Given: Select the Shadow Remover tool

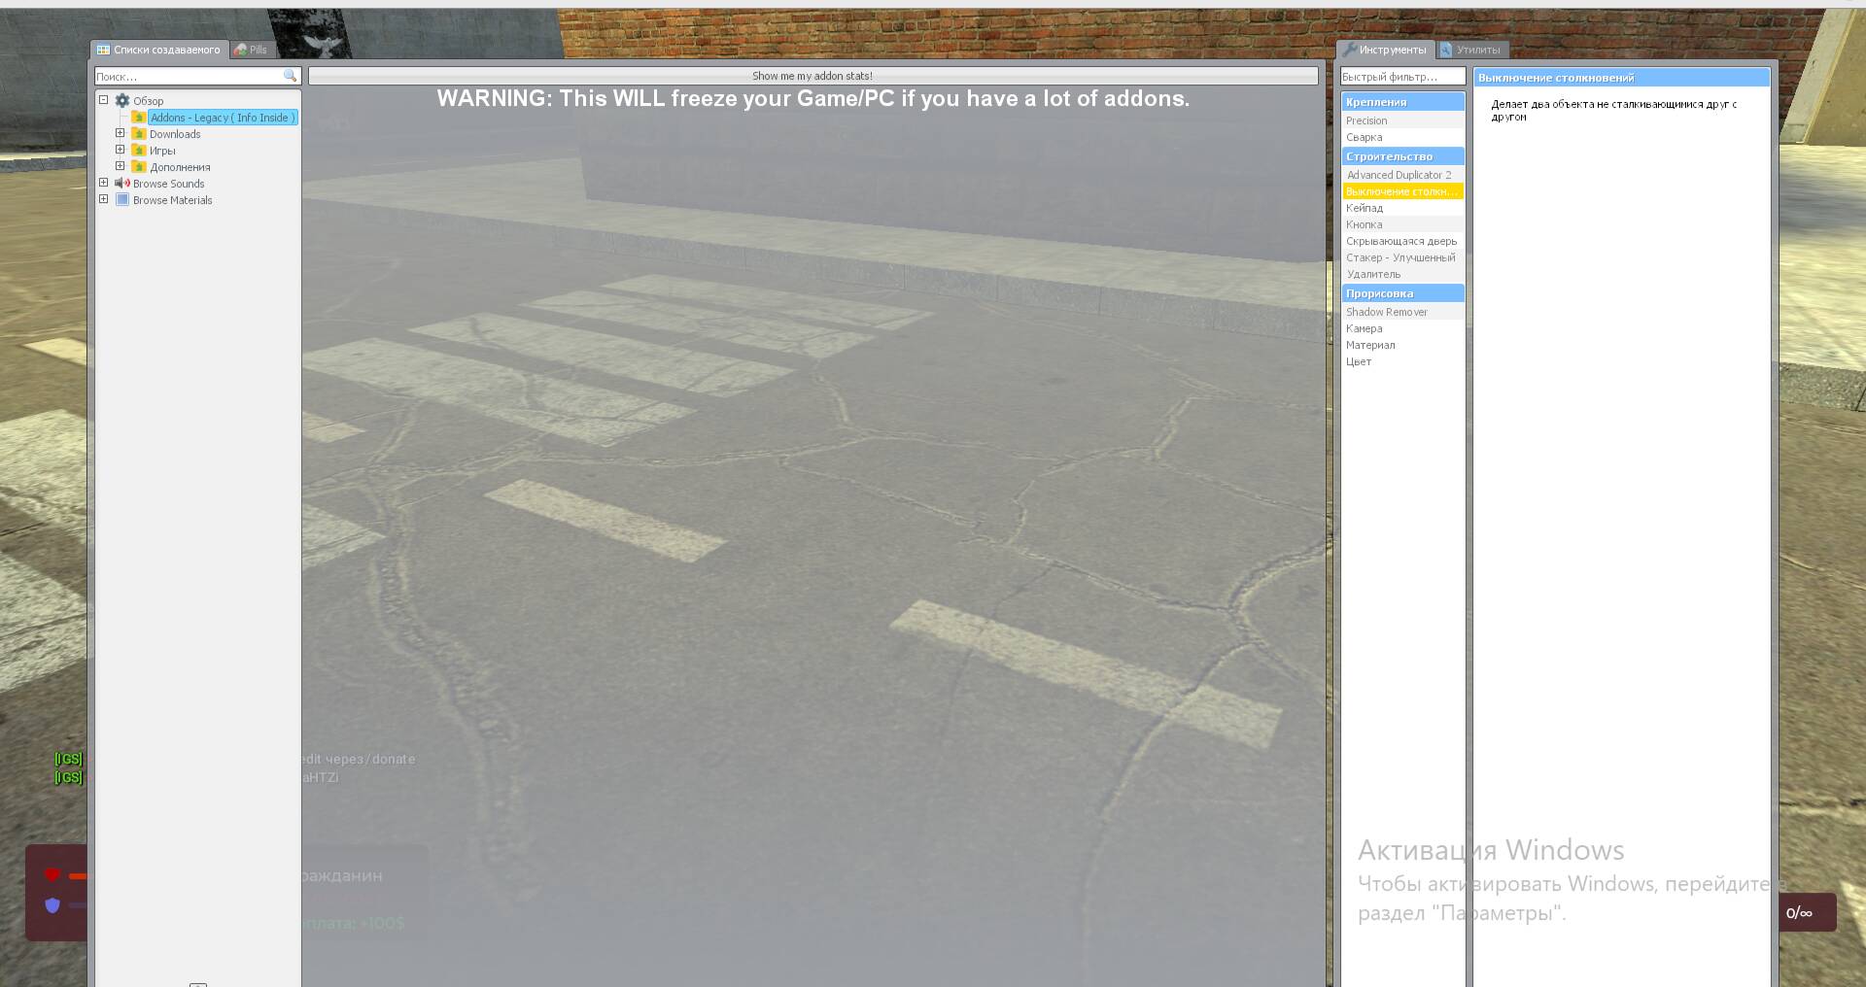Looking at the screenshot, I should point(1387,312).
